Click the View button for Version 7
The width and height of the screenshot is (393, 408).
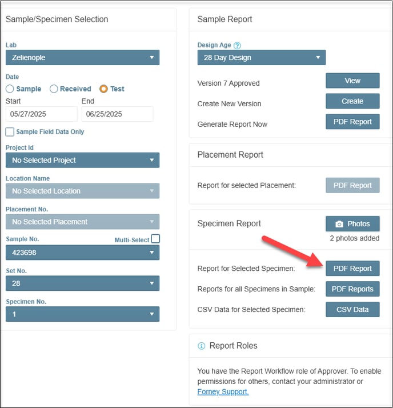(x=352, y=81)
